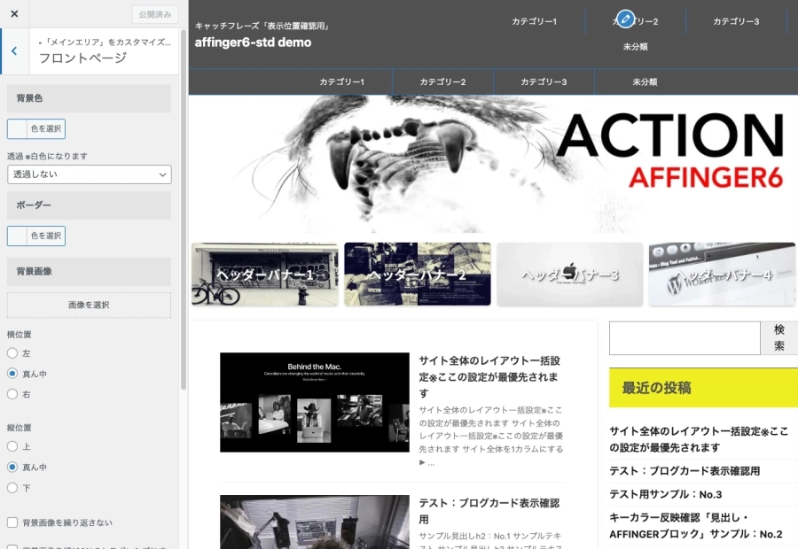Open the ボーダー color picker swatch

click(x=36, y=236)
